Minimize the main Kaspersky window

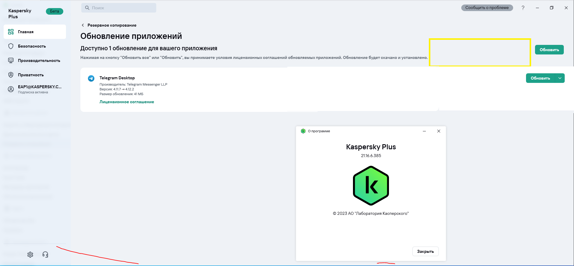(x=537, y=8)
